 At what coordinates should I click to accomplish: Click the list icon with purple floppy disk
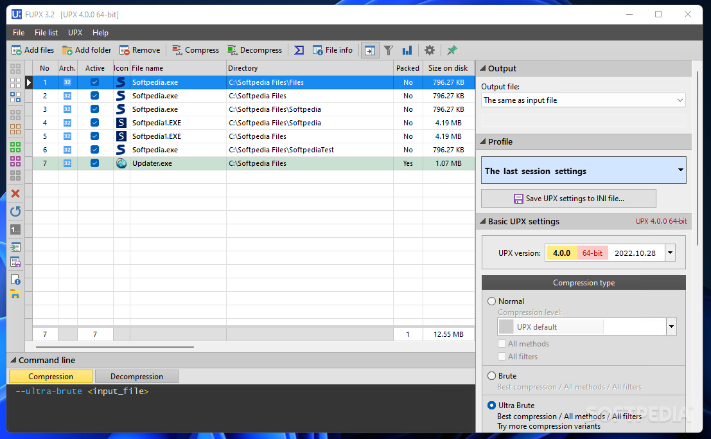pos(15,262)
